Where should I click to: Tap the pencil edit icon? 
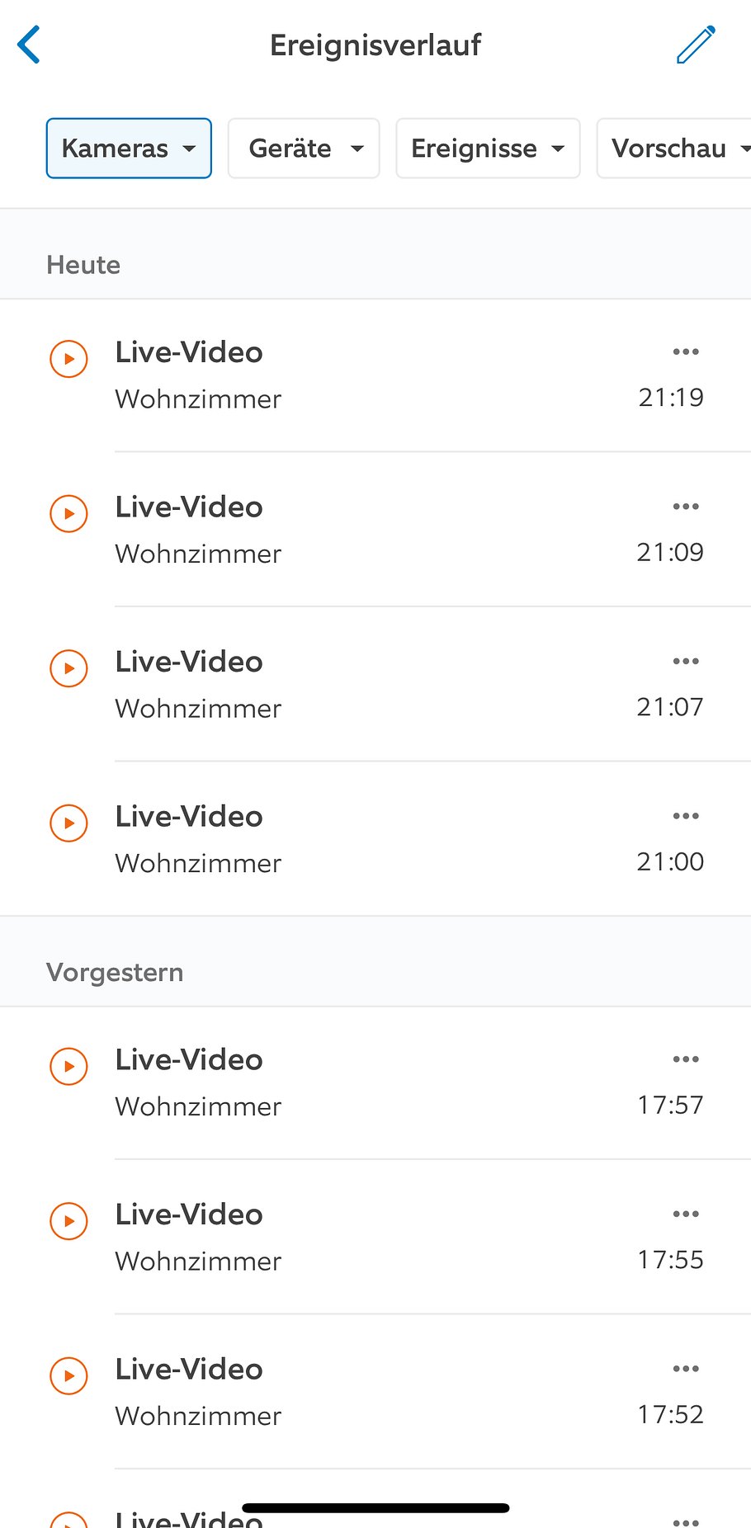[x=696, y=45]
